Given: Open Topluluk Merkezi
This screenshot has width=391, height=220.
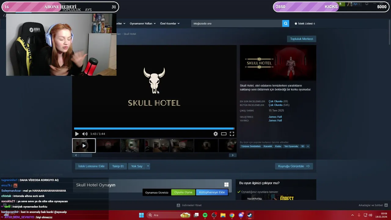Looking at the screenshot, I should coord(301,39).
